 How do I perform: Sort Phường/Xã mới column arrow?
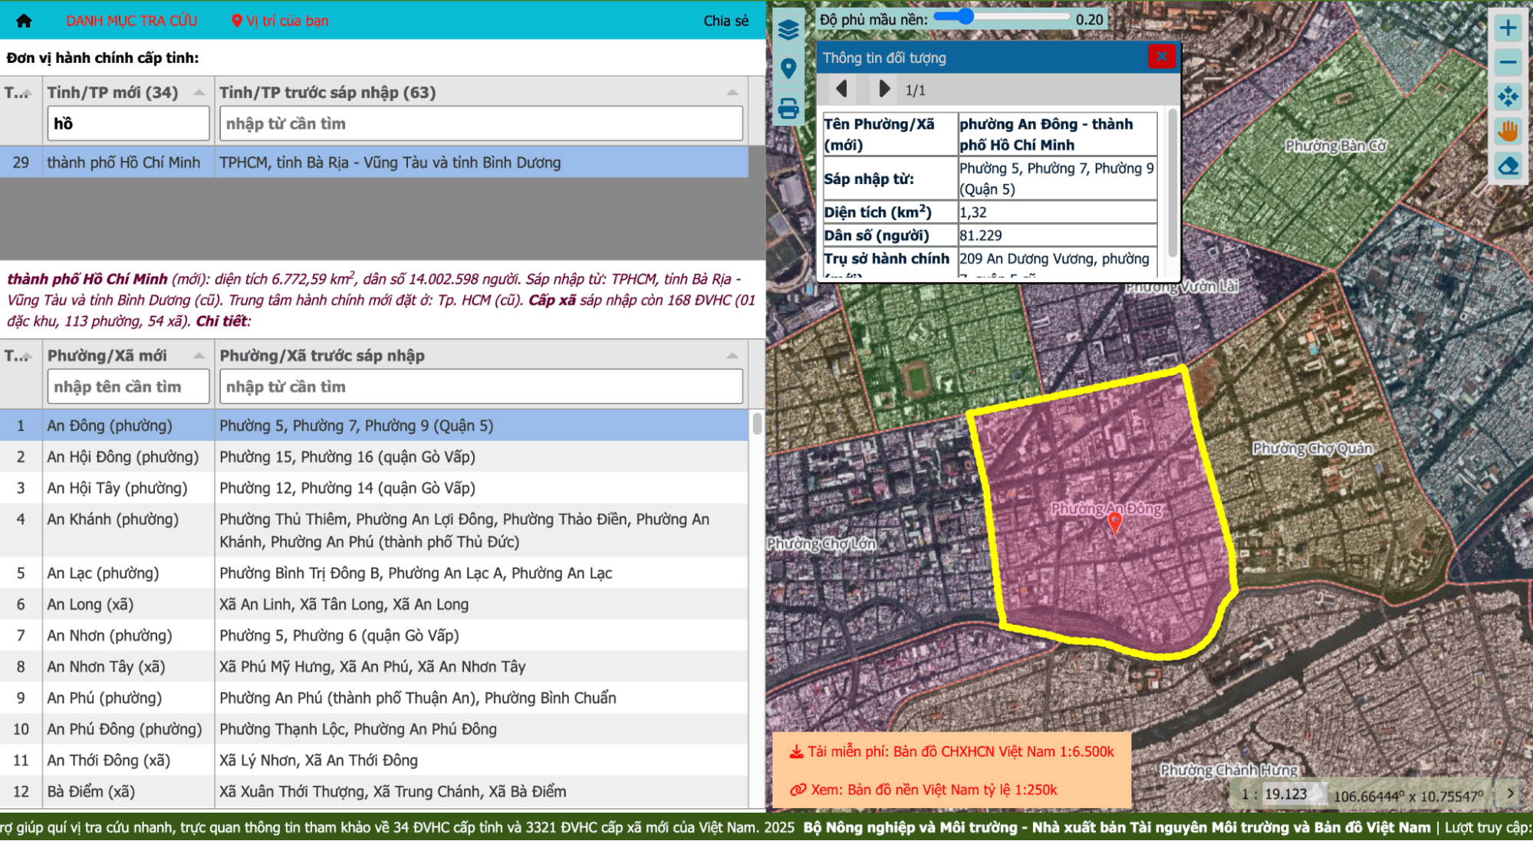click(x=199, y=356)
